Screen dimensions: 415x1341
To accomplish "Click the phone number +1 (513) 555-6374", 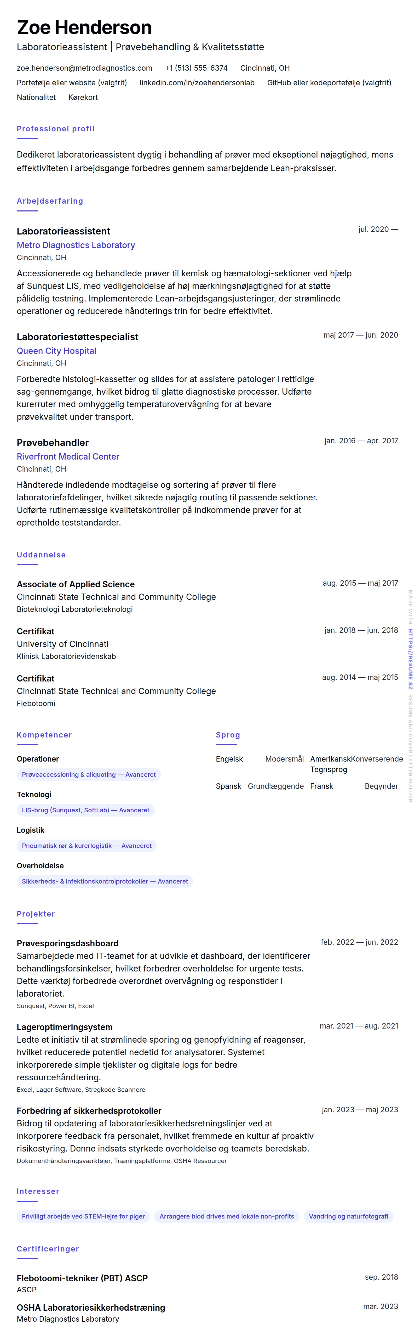I will pos(196,68).
